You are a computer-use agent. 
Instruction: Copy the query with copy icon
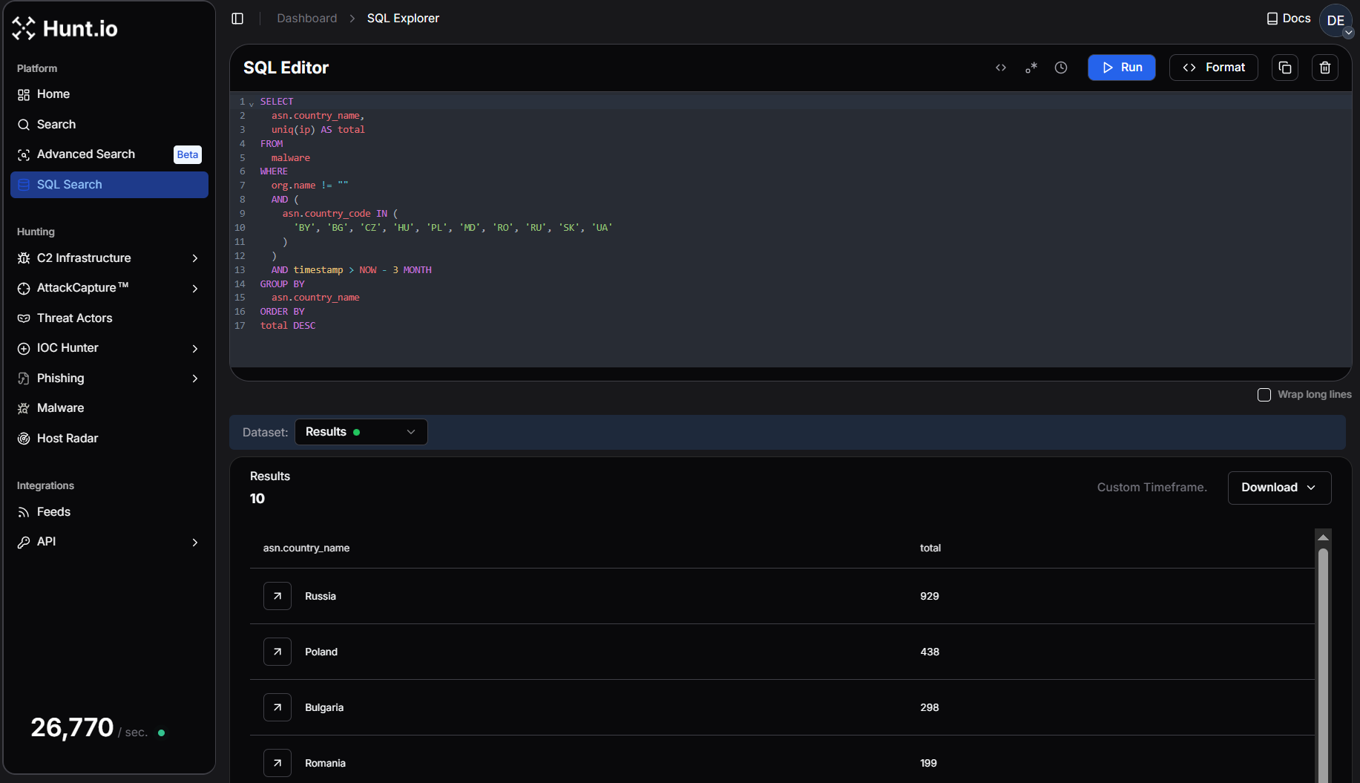(x=1285, y=68)
